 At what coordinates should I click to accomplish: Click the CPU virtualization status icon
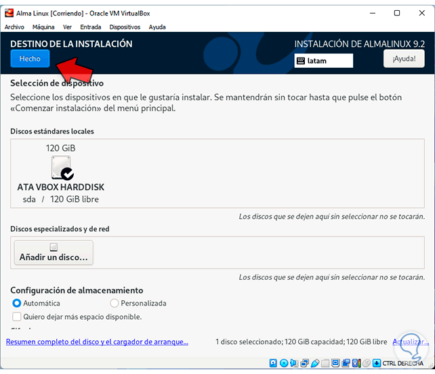(x=356, y=363)
